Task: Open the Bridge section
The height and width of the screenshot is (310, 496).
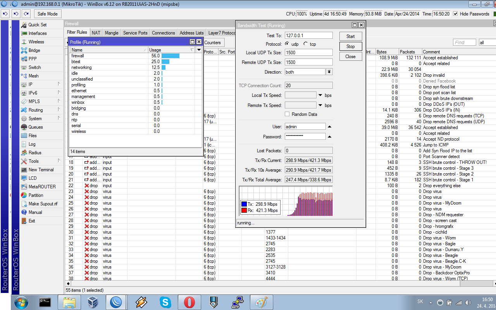Action: (34, 50)
